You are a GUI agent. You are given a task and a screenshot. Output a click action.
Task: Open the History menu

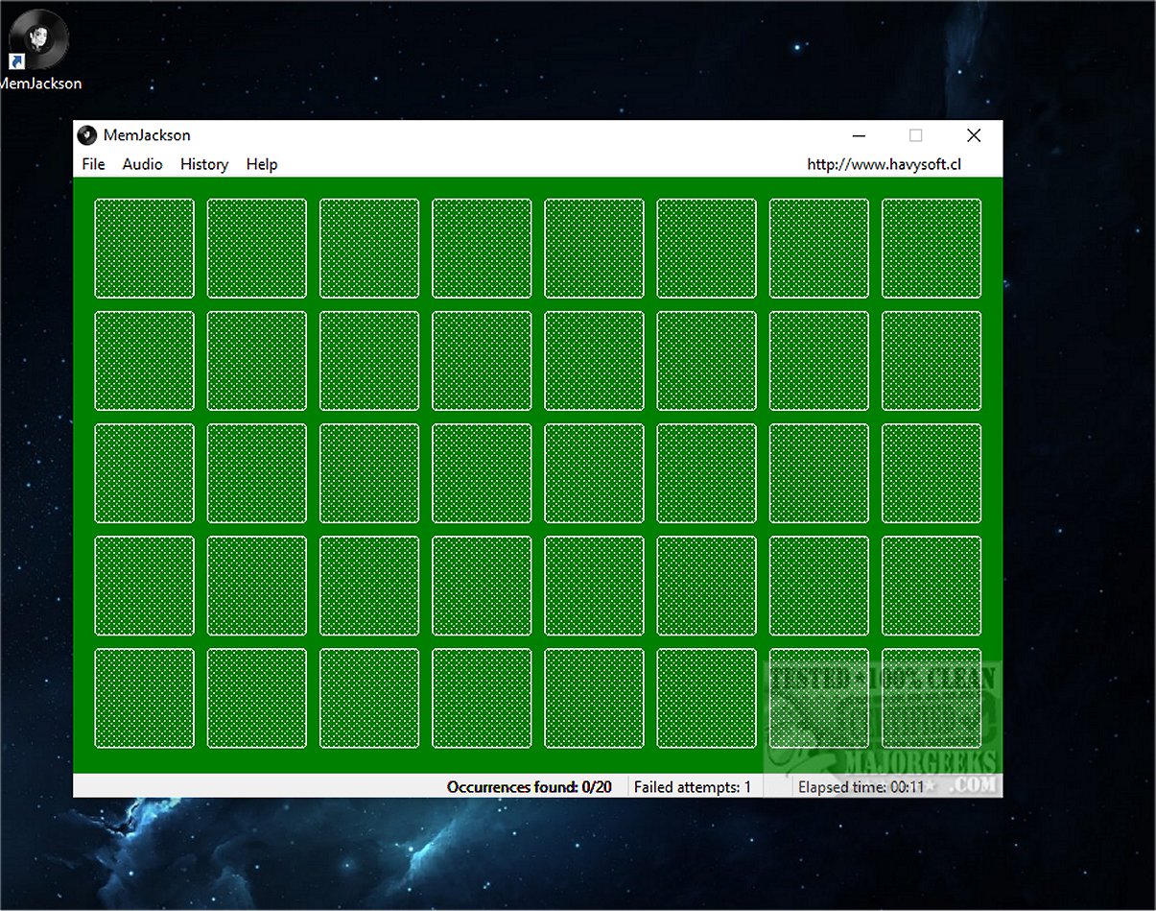[204, 164]
